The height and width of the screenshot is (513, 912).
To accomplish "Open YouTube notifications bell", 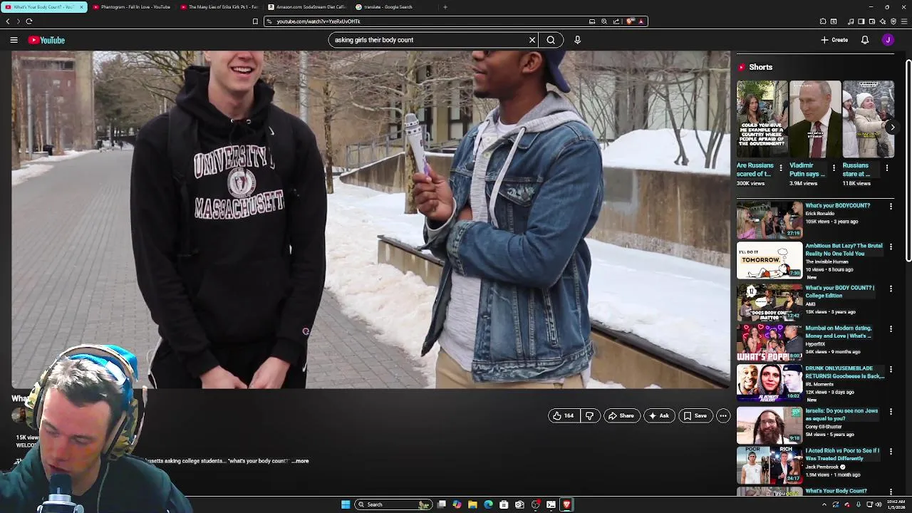I will (865, 40).
